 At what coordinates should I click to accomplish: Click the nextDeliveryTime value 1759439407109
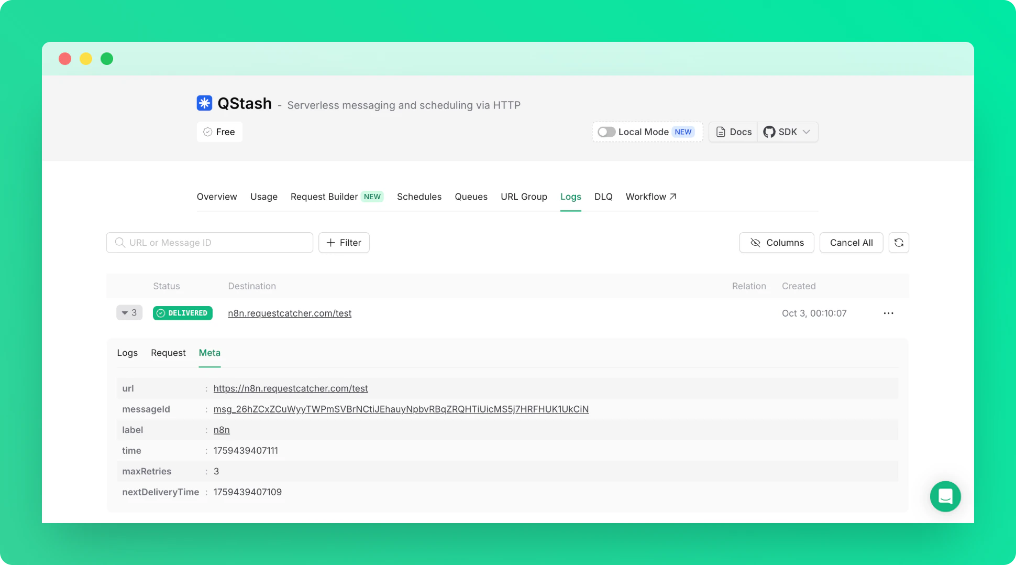[248, 492]
